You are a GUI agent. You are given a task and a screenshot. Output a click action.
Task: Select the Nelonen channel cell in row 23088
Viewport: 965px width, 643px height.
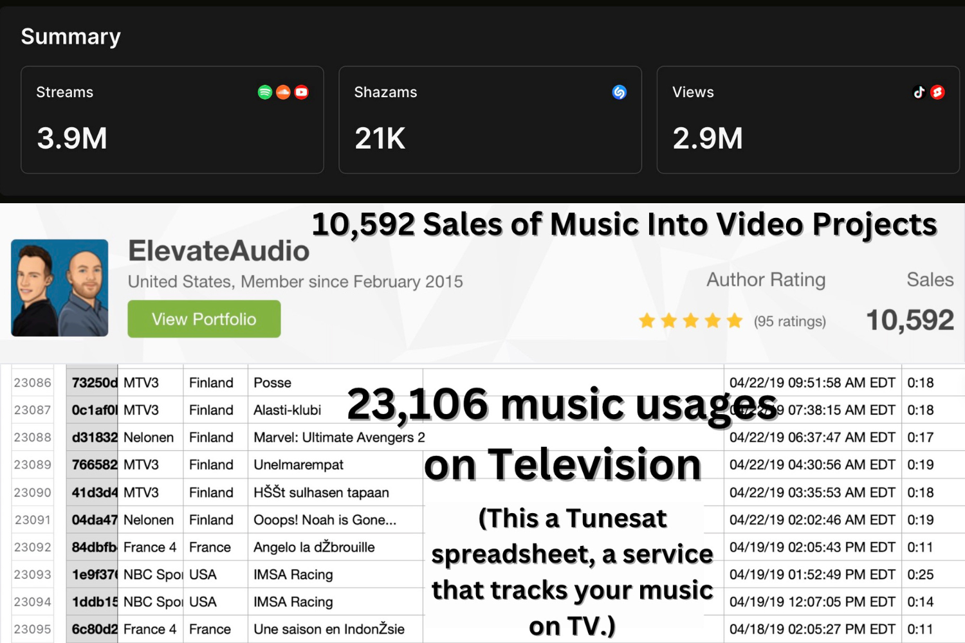151,437
